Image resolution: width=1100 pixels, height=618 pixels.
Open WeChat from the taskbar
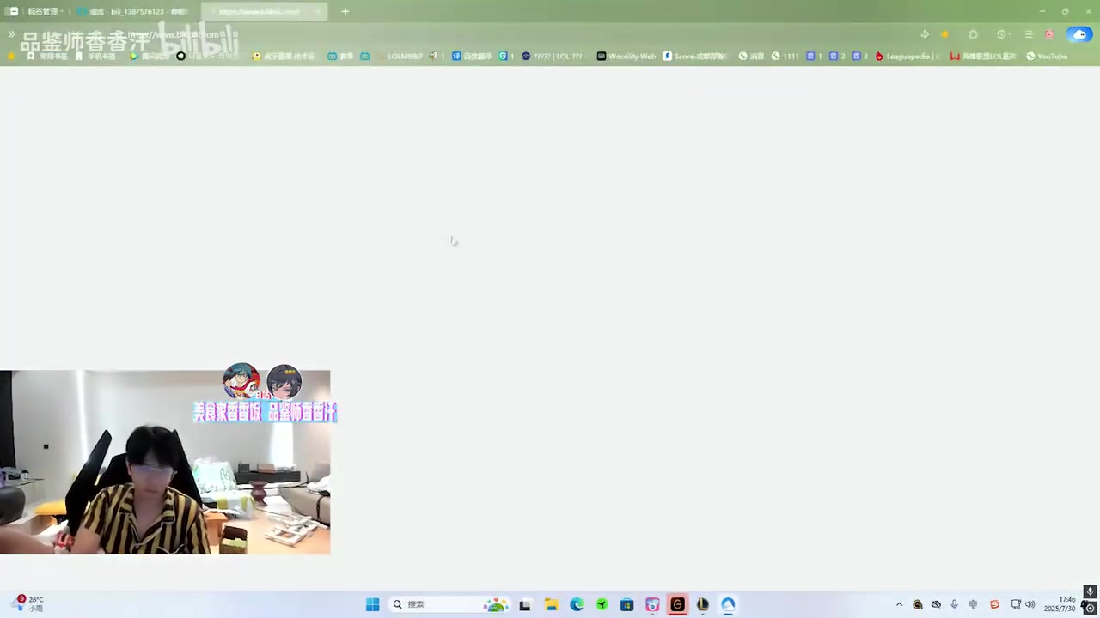[601, 604]
